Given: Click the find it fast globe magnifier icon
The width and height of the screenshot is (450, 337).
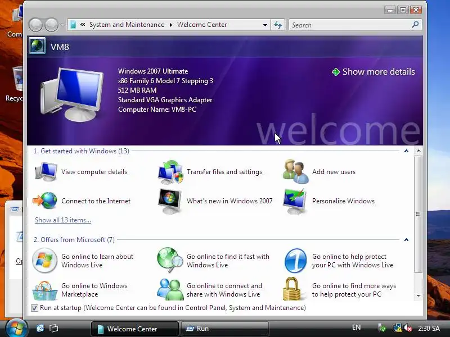Looking at the screenshot, I should pos(170,260).
